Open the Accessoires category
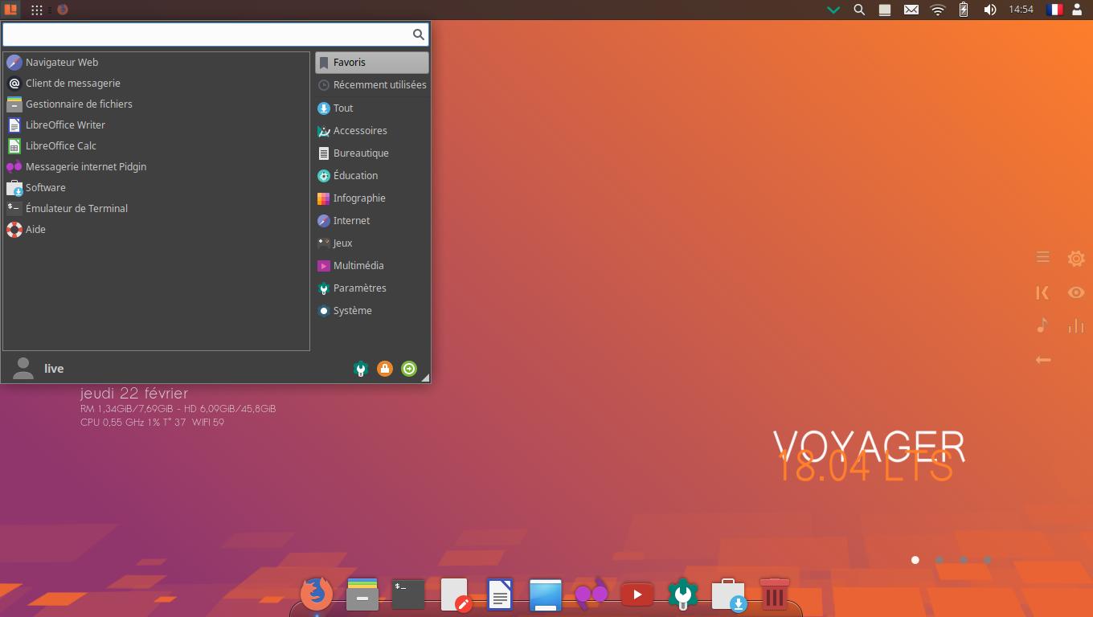Image resolution: width=1093 pixels, height=617 pixels. (x=371, y=130)
